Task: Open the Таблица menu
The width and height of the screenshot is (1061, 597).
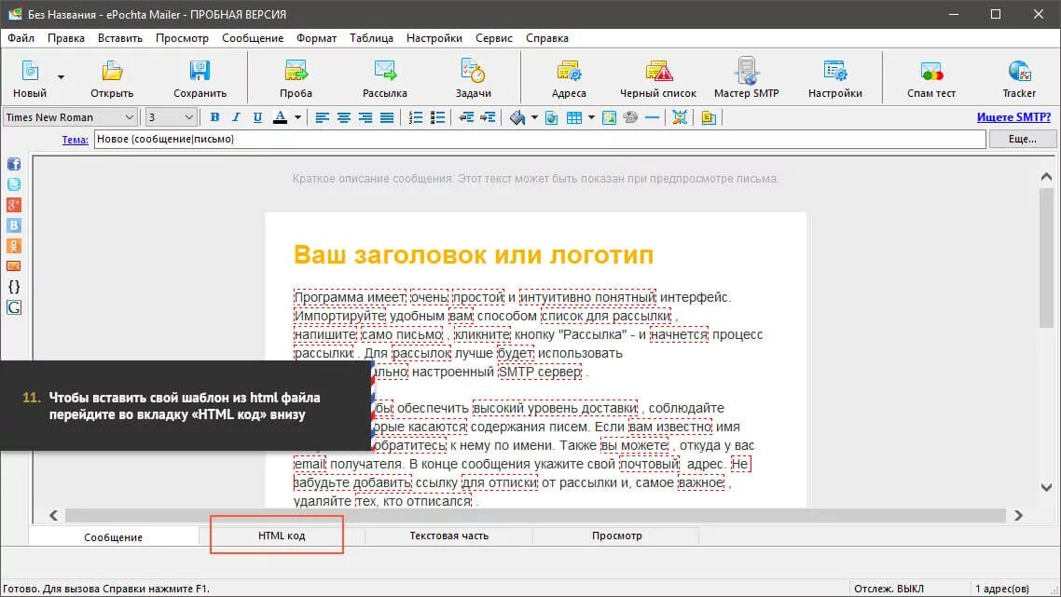Action: pos(371,38)
